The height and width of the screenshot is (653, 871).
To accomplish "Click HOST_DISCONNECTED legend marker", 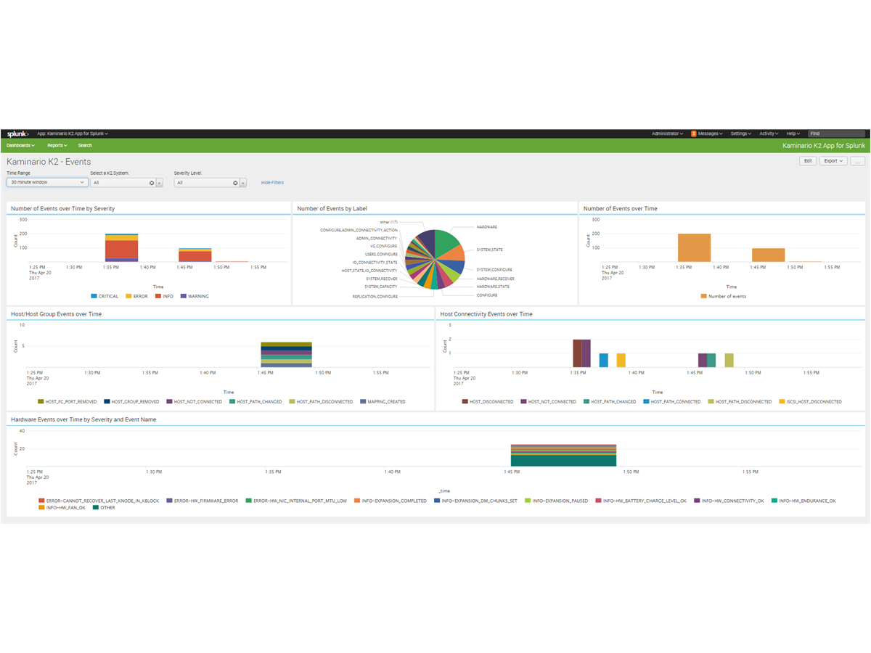I will [465, 401].
